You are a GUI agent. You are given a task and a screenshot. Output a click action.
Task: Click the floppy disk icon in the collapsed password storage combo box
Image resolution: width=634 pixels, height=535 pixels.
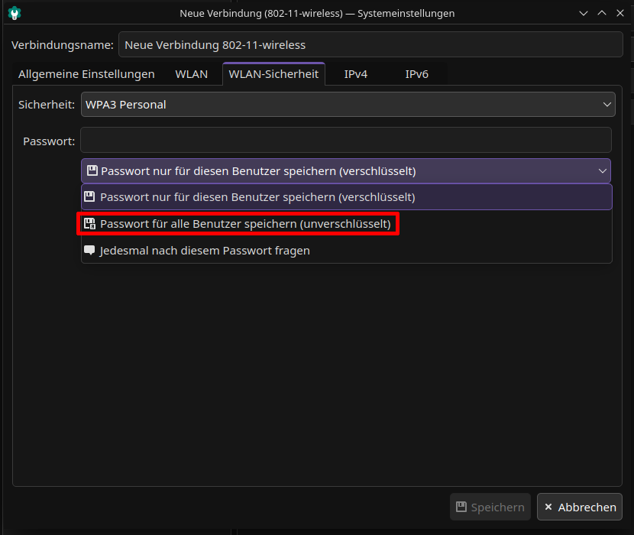(x=92, y=171)
